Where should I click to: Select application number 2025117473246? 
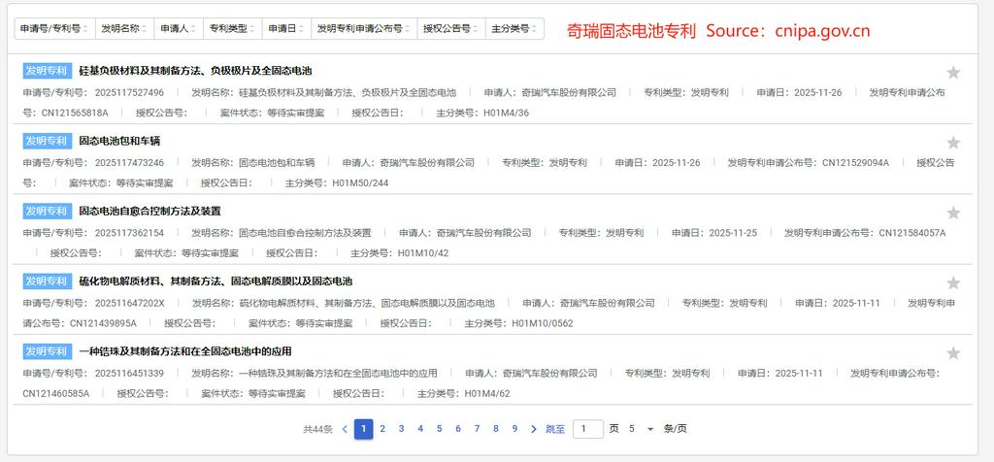[x=129, y=163]
